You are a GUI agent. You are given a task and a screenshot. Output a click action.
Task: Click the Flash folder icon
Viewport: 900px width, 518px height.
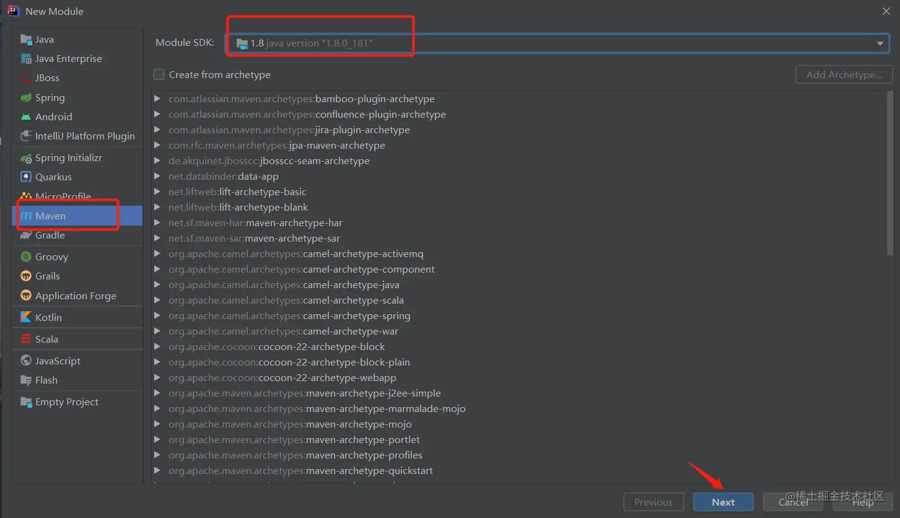pos(26,380)
